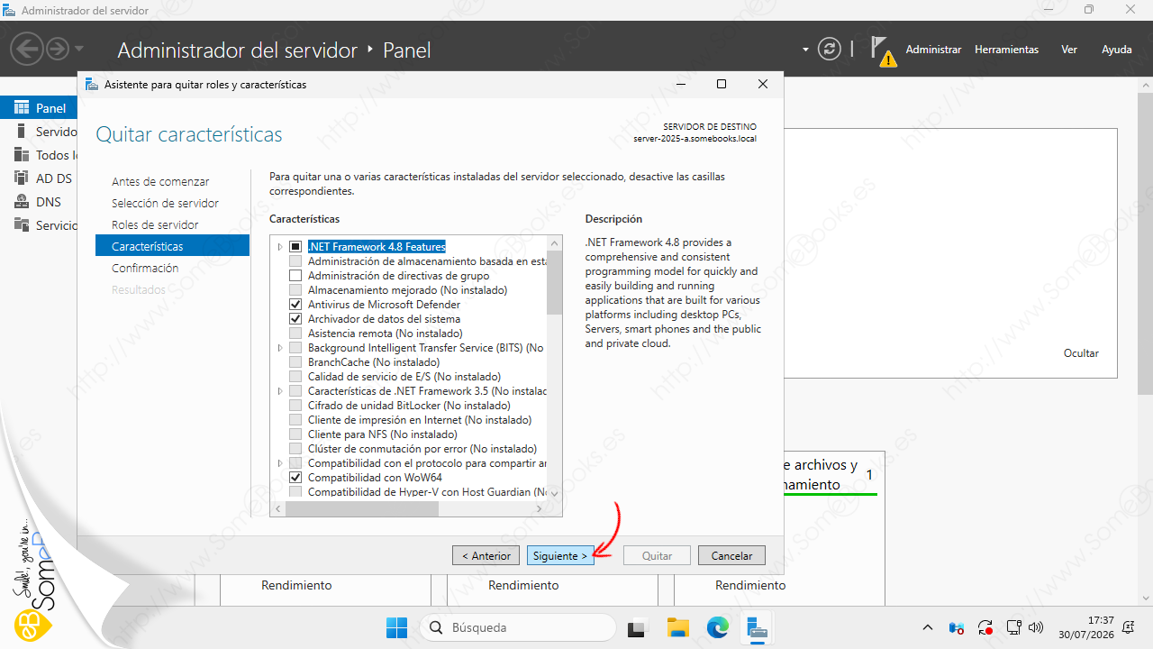Open File Explorer from the taskbar

coord(677,627)
